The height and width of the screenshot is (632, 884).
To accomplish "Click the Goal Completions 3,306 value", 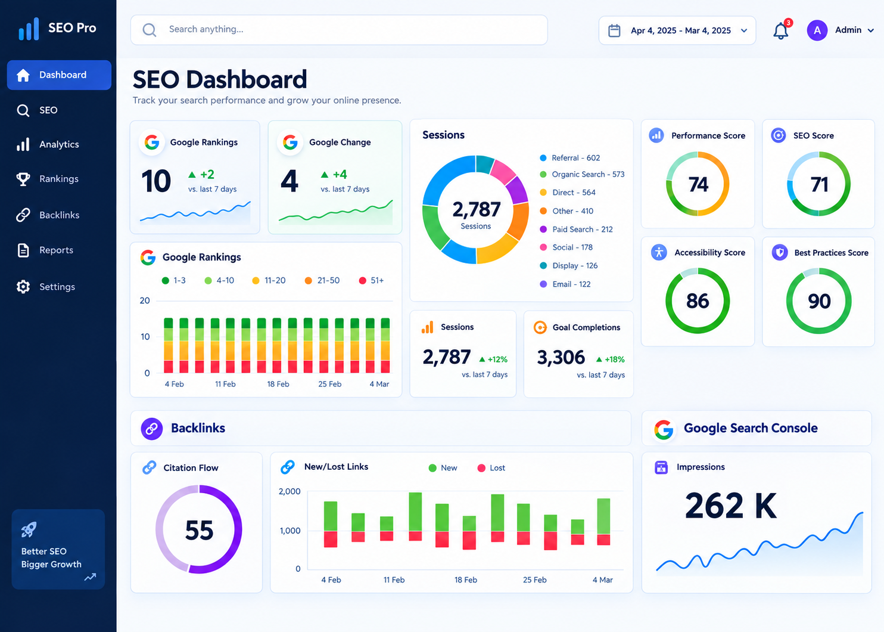I will (561, 358).
